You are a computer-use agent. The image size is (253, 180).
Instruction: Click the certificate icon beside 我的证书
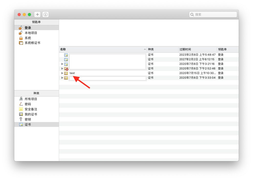click(x=21, y=114)
